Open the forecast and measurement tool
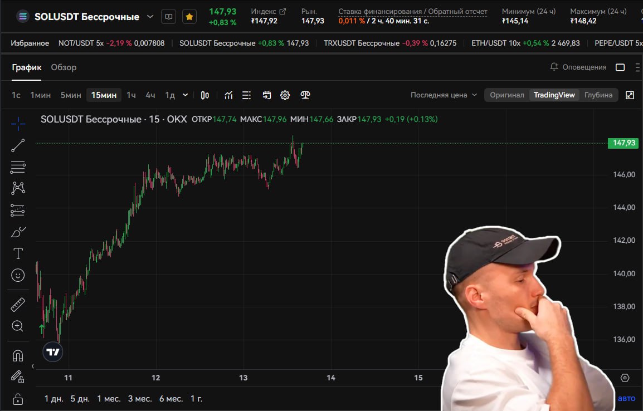643x411 pixels. click(18, 210)
